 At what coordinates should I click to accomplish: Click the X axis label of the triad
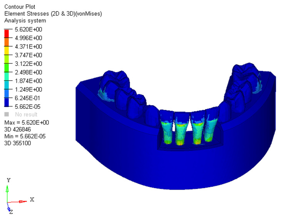click(x=32, y=200)
